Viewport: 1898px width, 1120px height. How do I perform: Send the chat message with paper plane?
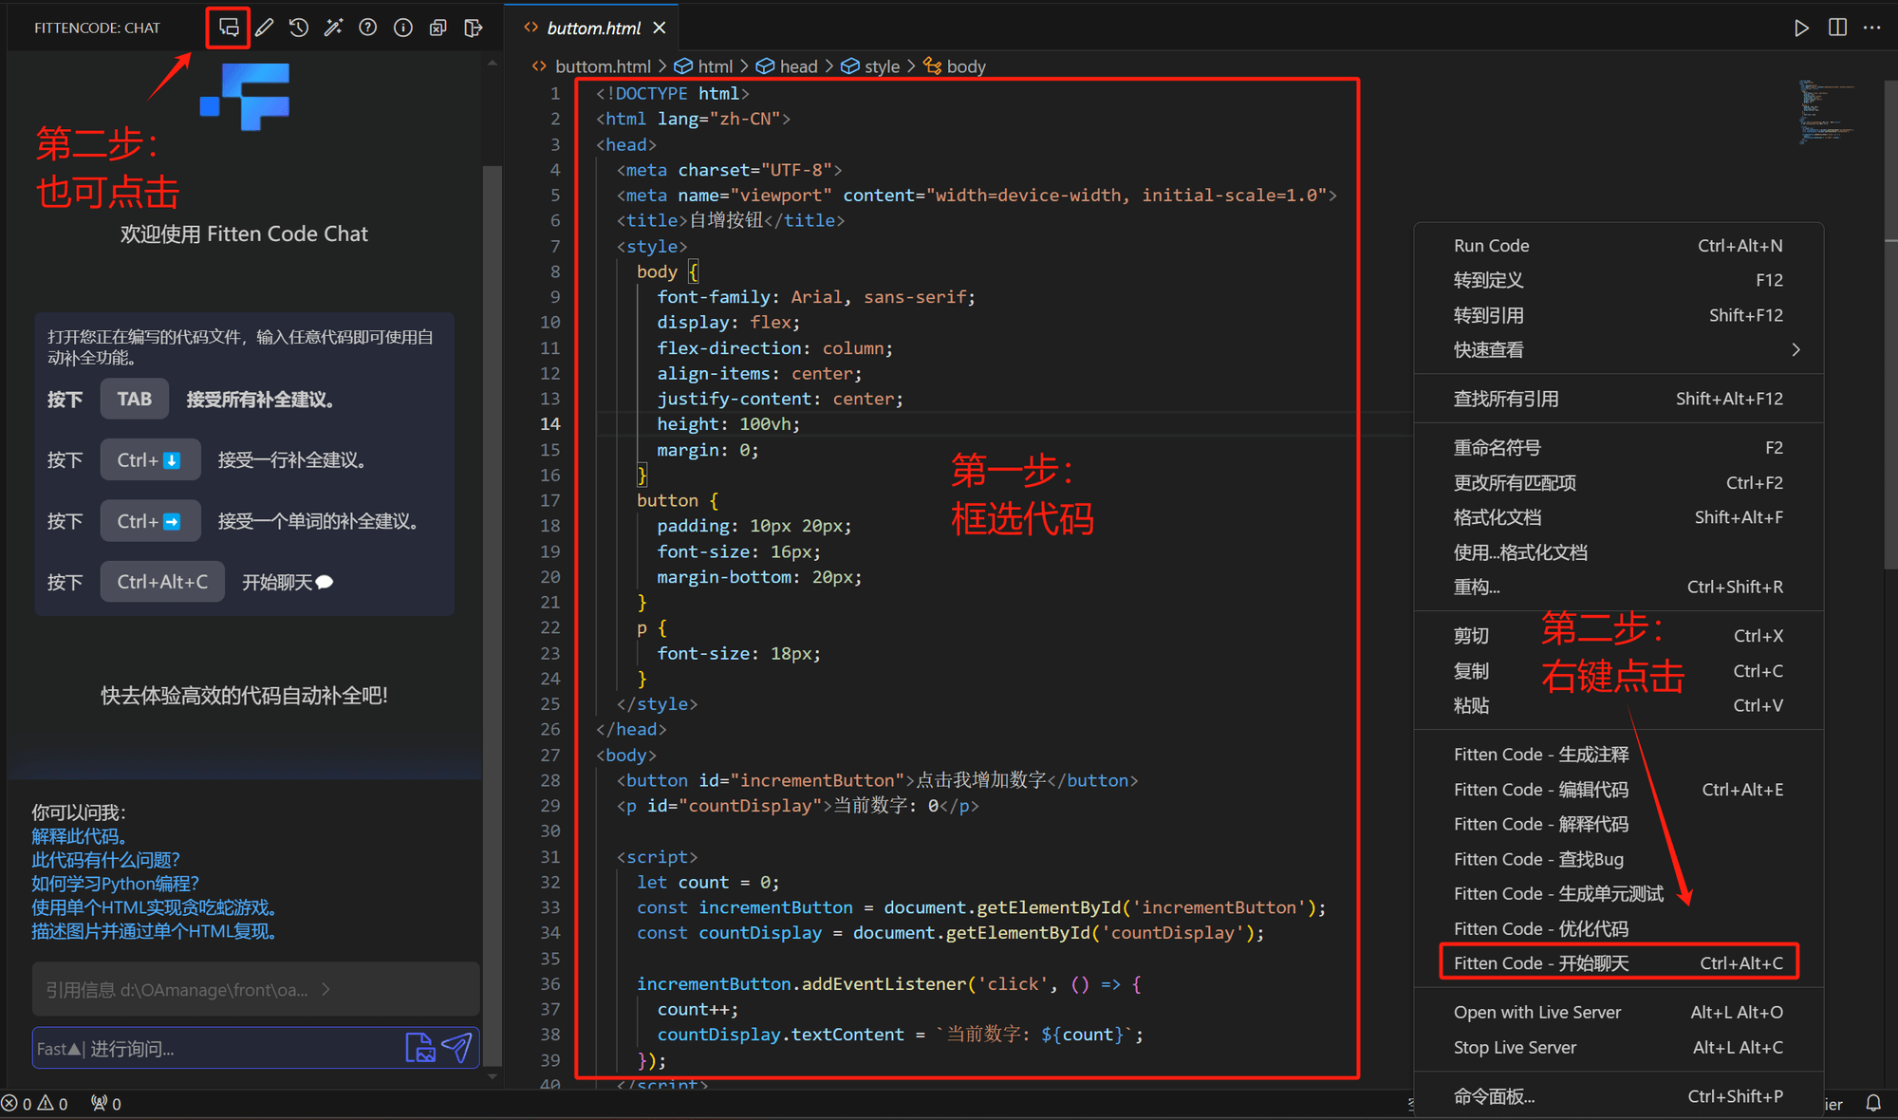click(457, 1048)
